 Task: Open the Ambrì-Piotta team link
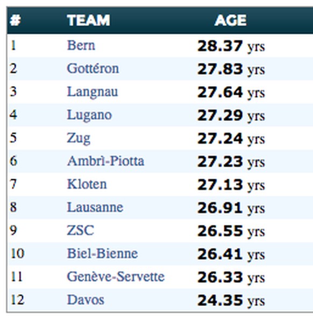(x=105, y=161)
